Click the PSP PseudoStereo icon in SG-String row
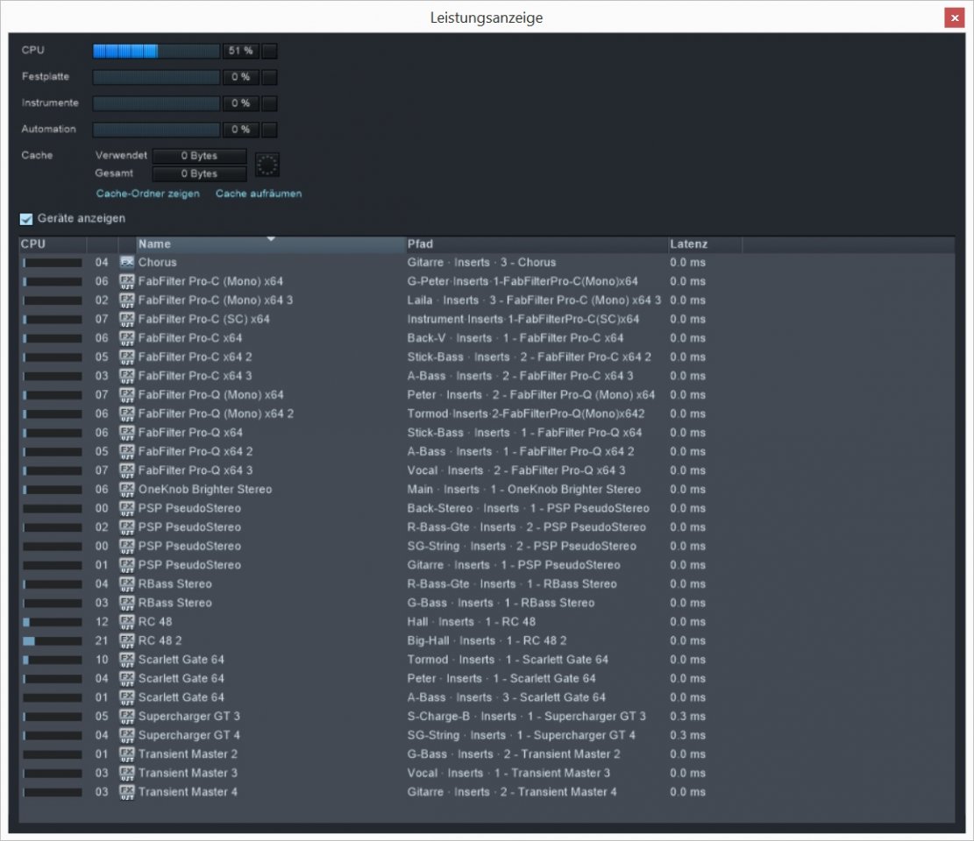Viewport: 974px width, 841px height. coord(127,546)
